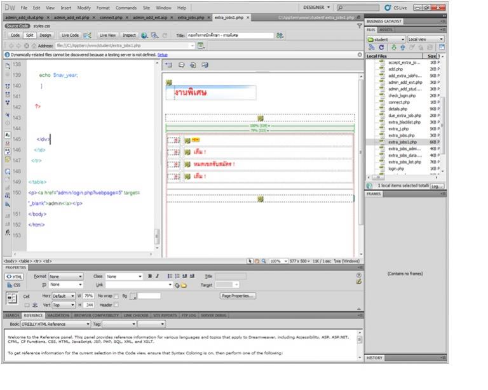Click the green Get files arrow
Screen dimensions: 488x390
click(x=394, y=47)
